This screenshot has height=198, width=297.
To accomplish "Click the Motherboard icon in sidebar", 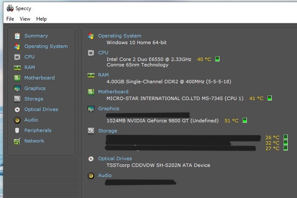I will [17, 78].
